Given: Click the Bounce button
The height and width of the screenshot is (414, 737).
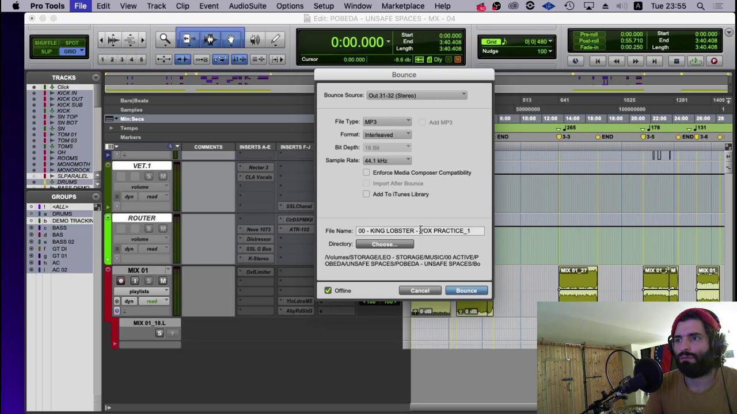Looking at the screenshot, I should point(466,290).
